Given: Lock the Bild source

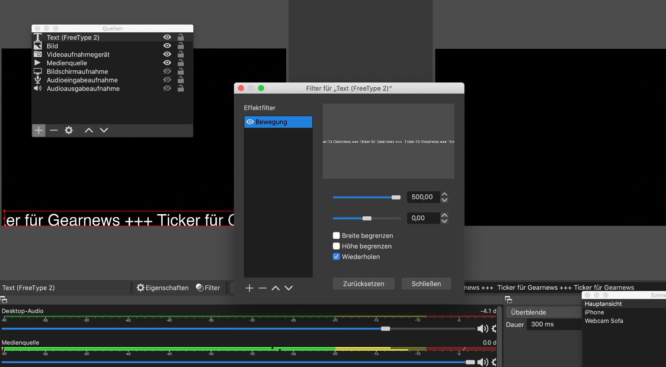Looking at the screenshot, I should 181,46.
